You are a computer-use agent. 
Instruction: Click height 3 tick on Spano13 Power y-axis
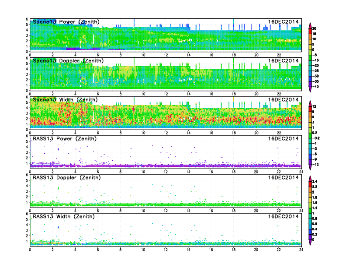click(27, 35)
